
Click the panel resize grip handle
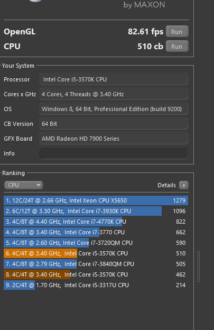[198, 266]
